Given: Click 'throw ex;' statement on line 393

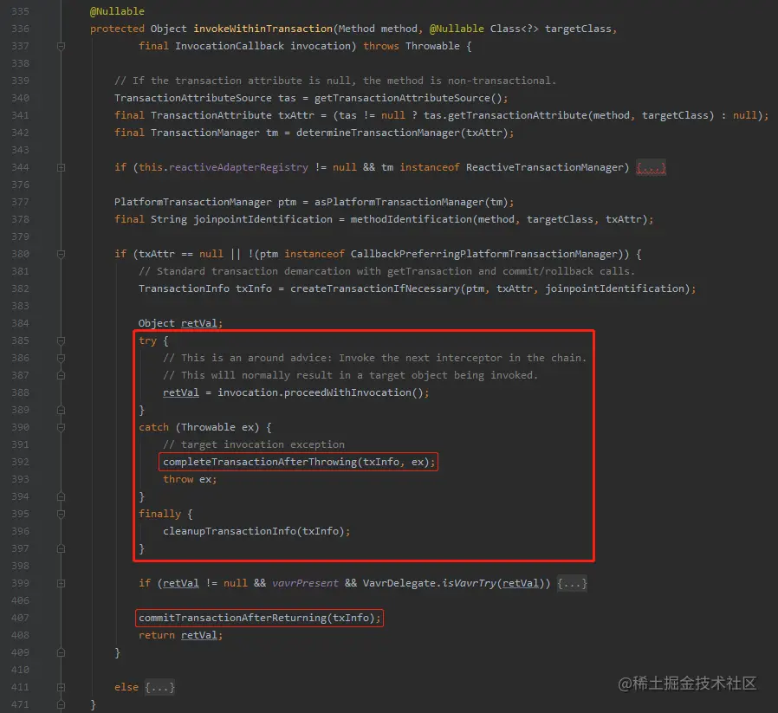Looking at the screenshot, I should click(190, 479).
